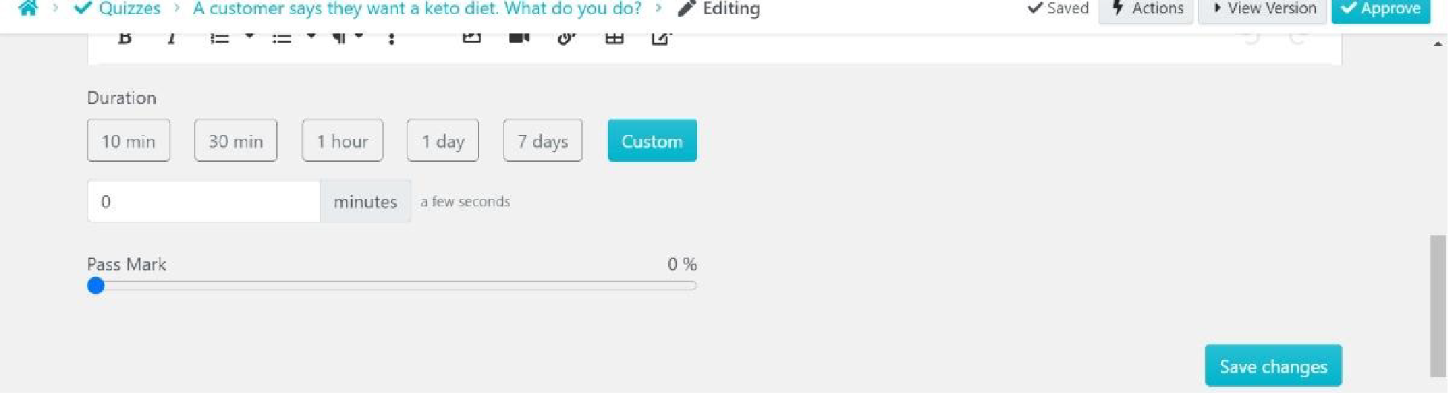
Task: Focus the custom minutes input field
Action: [x=203, y=202]
